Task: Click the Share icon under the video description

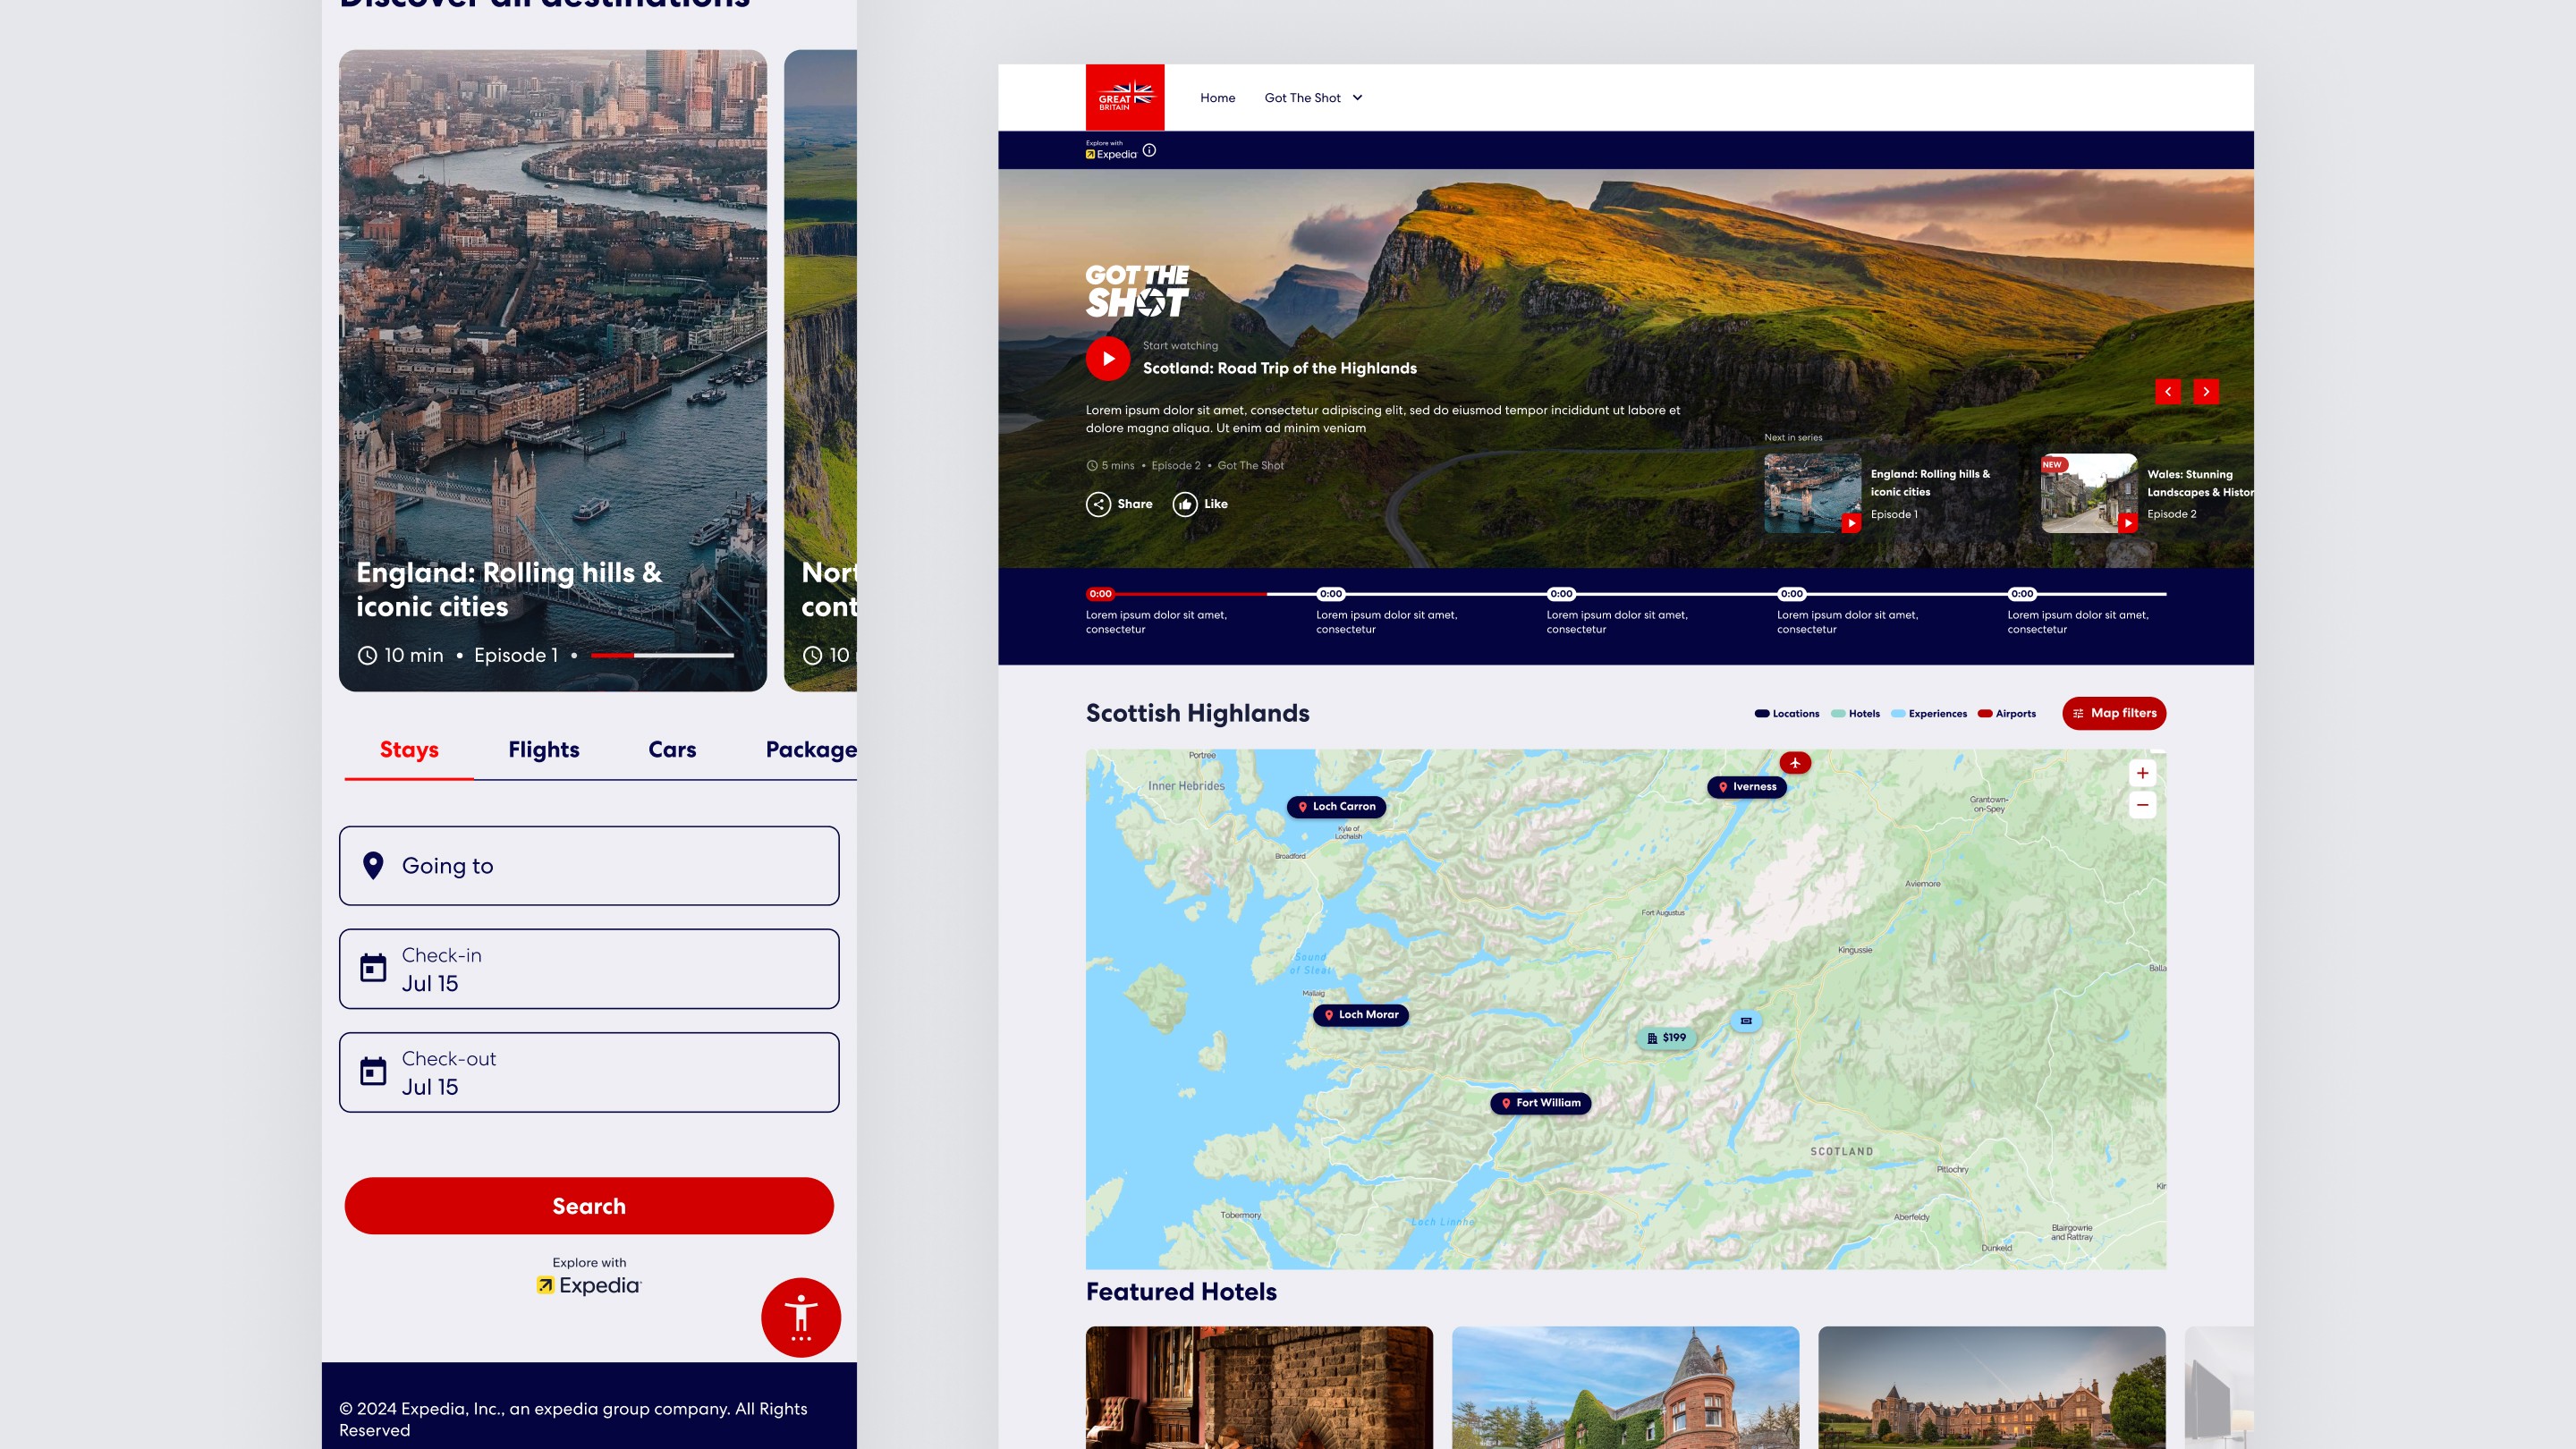Action: 1098,504
